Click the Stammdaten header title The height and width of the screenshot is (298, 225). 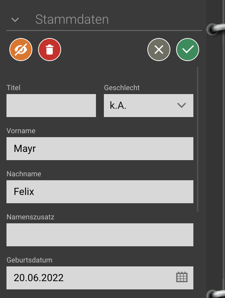(x=72, y=20)
